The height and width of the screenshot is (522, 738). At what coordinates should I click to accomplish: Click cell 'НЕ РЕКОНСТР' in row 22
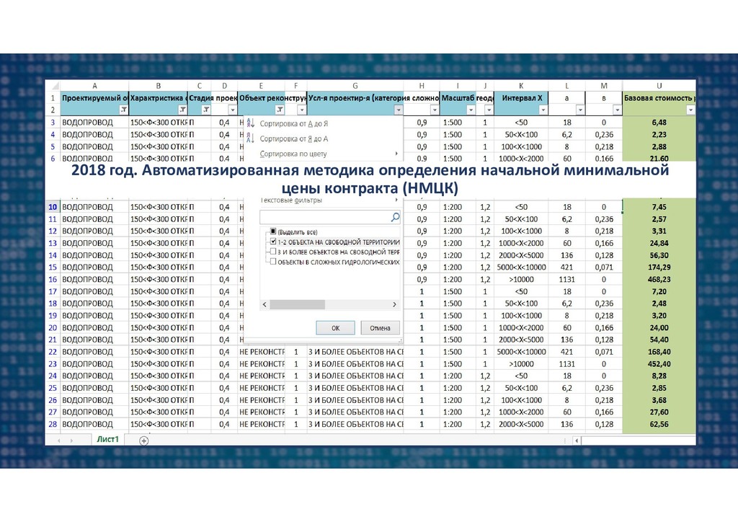click(262, 352)
